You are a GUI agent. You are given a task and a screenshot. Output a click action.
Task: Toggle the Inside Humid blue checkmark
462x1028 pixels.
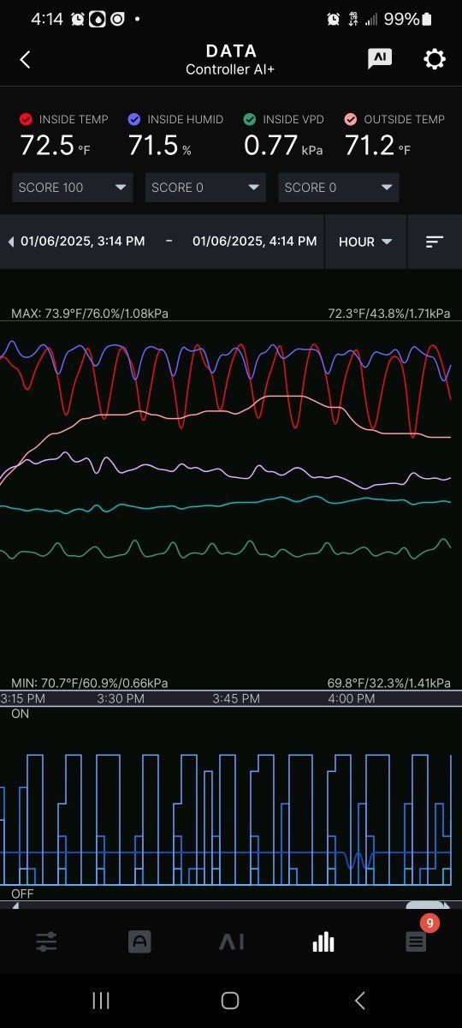tap(134, 120)
